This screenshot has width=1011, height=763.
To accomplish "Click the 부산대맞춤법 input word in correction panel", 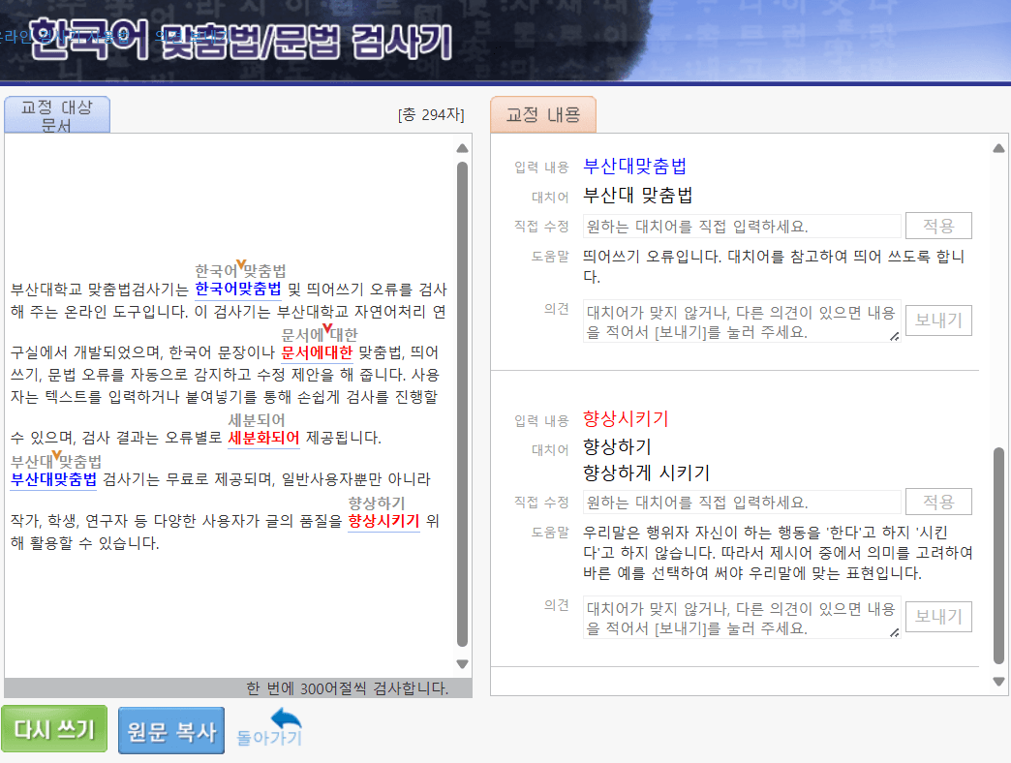I will coord(634,167).
